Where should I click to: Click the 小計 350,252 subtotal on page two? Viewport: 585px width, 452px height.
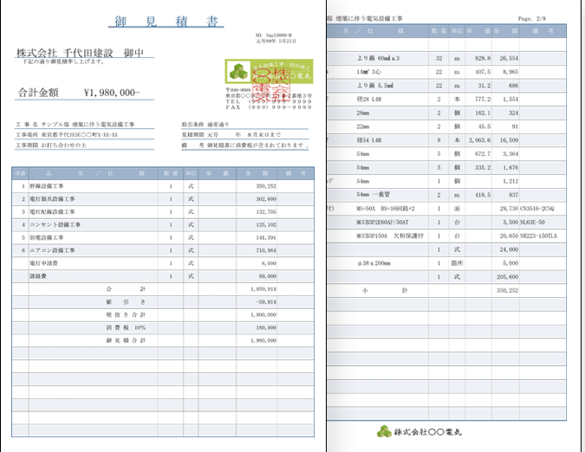point(504,291)
